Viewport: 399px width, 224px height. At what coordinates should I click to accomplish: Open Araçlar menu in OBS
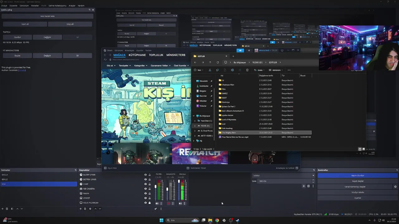click(x=72, y=6)
